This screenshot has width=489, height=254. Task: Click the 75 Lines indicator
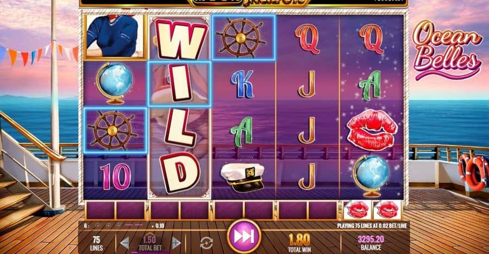pyautogui.click(x=96, y=243)
